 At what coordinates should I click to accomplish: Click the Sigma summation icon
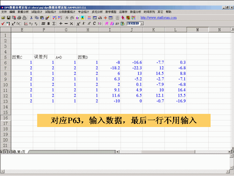(x=54, y=24)
